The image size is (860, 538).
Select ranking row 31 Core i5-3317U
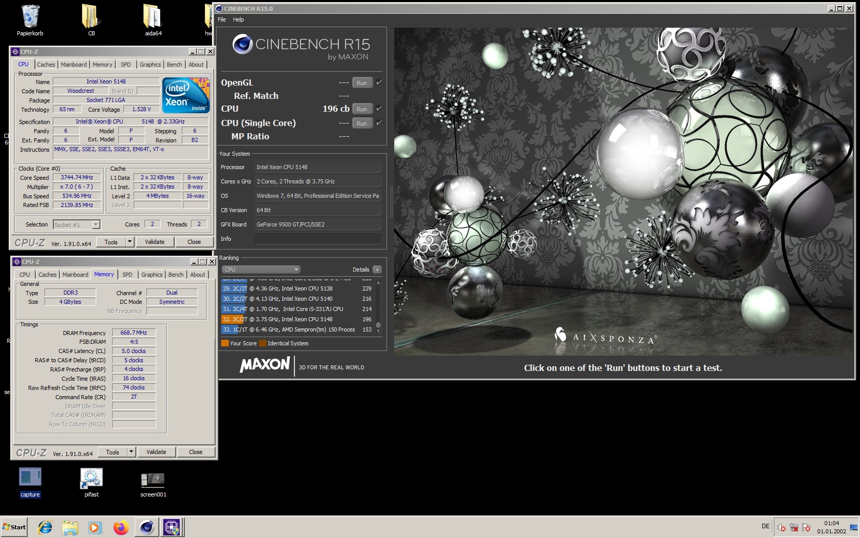pyautogui.click(x=297, y=309)
